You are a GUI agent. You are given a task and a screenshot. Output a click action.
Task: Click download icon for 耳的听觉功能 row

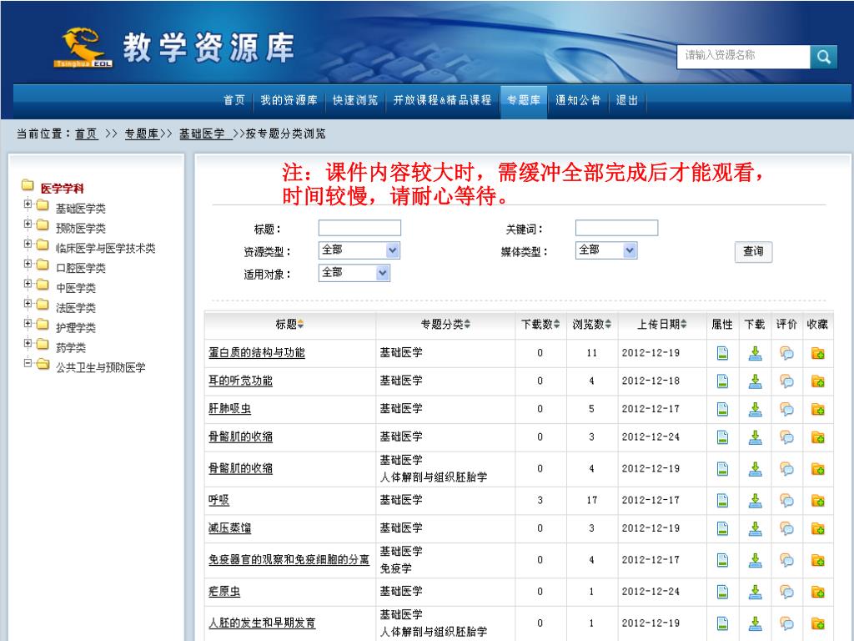pyautogui.click(x=755, y=381)
